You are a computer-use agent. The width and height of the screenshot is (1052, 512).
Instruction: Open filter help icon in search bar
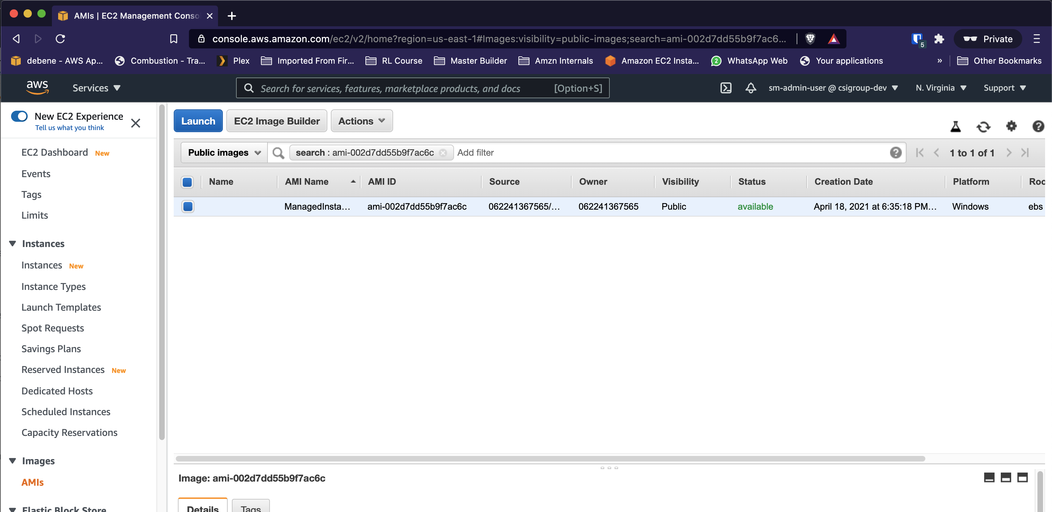[x=896, y=153]
